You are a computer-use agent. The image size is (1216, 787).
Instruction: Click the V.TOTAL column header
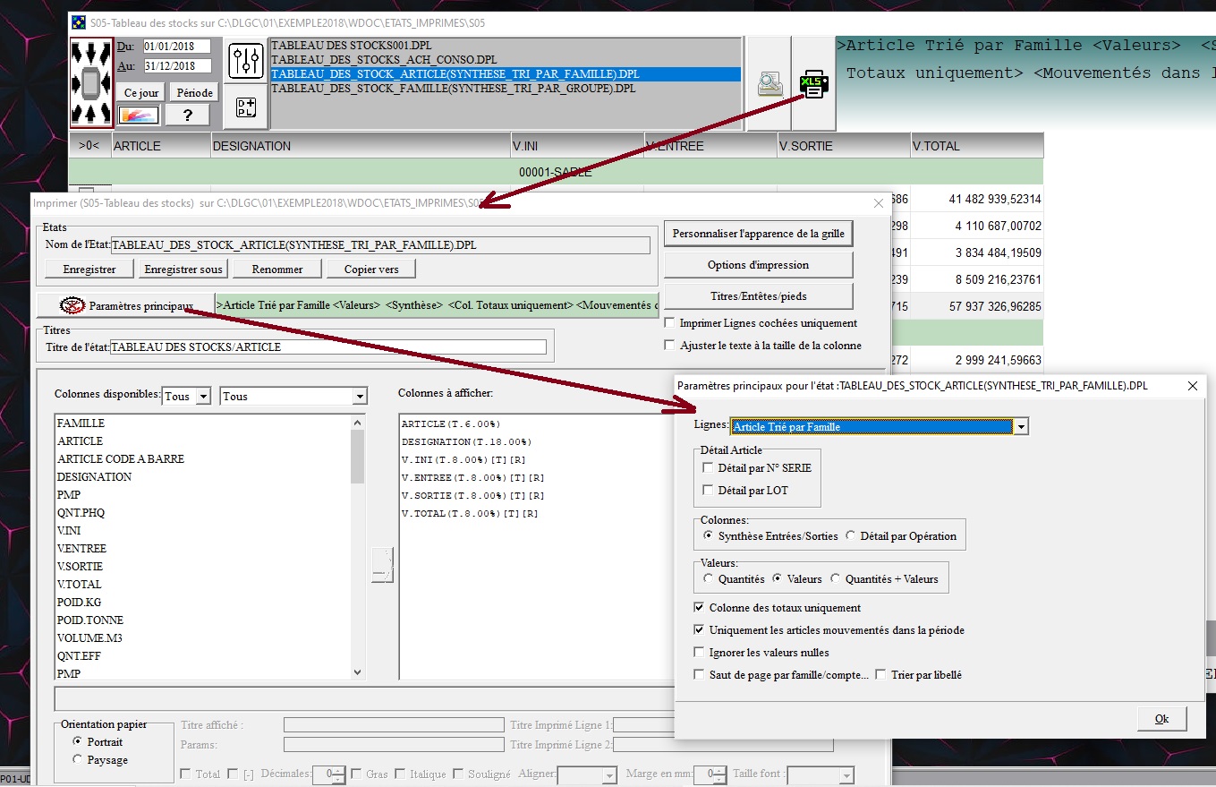976,145
